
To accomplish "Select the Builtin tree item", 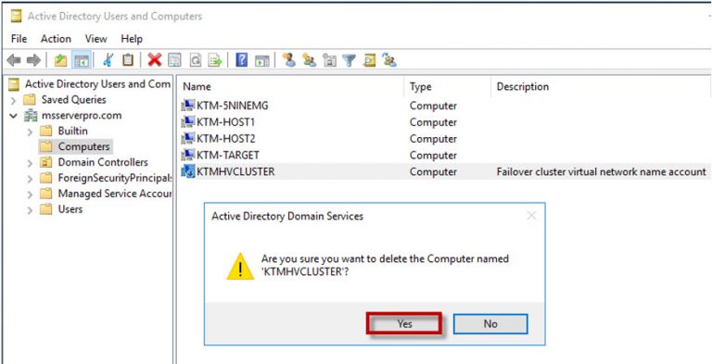I will coord(72,131).
